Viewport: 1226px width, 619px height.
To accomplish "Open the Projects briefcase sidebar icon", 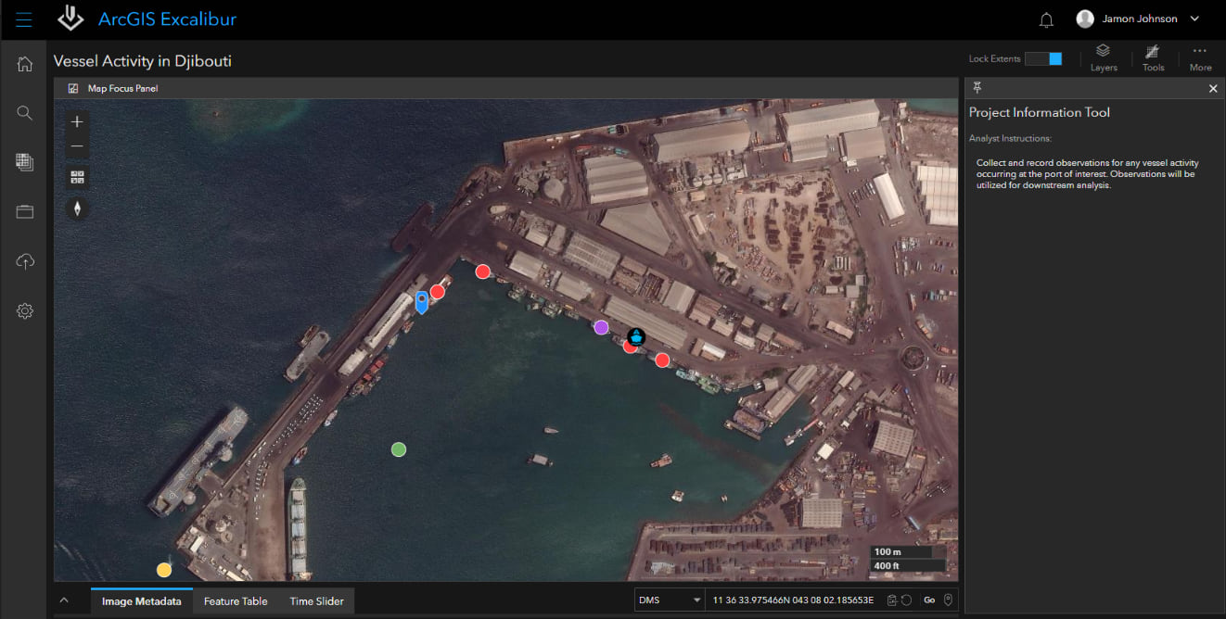I will click(x=25, y=211).
